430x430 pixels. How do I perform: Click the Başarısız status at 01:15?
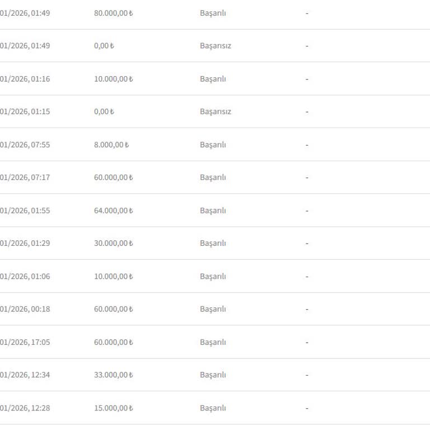(x=215, y=111)
